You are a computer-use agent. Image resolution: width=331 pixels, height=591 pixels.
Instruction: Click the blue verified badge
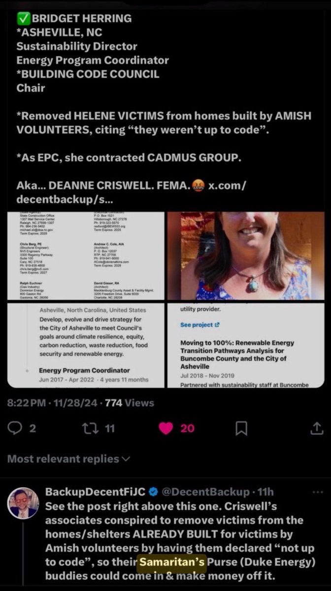click(153, 492)
